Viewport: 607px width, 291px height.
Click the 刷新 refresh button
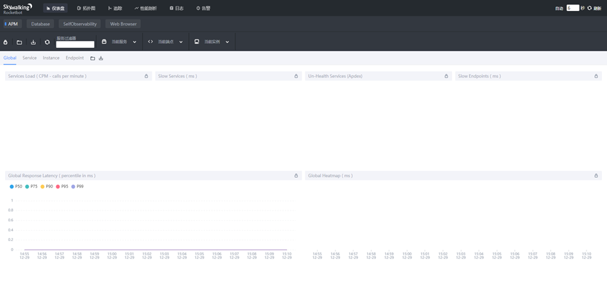[594, 8]
